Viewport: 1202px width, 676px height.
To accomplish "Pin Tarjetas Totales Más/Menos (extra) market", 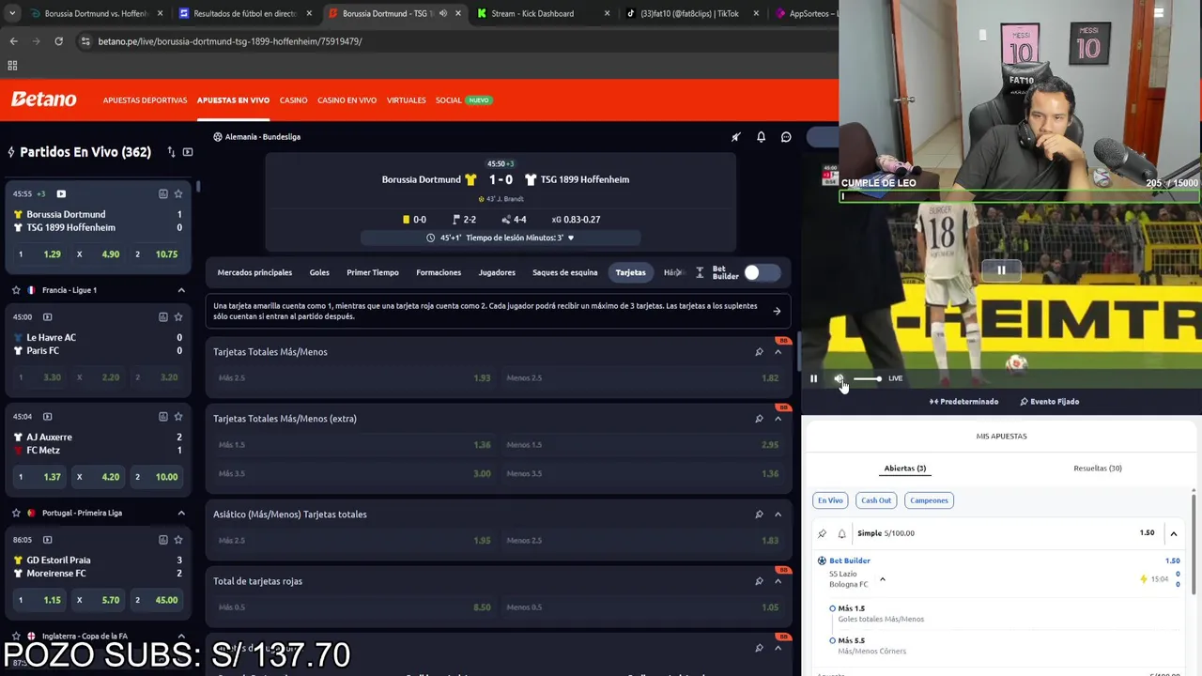I will pos(759,419).
